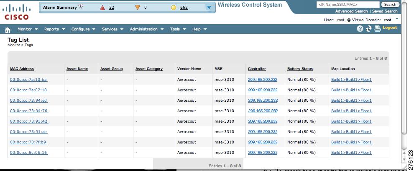The width and height of the screenshot is (414, 171).
Task: Click the MSE column header
Action: (219, 69)
